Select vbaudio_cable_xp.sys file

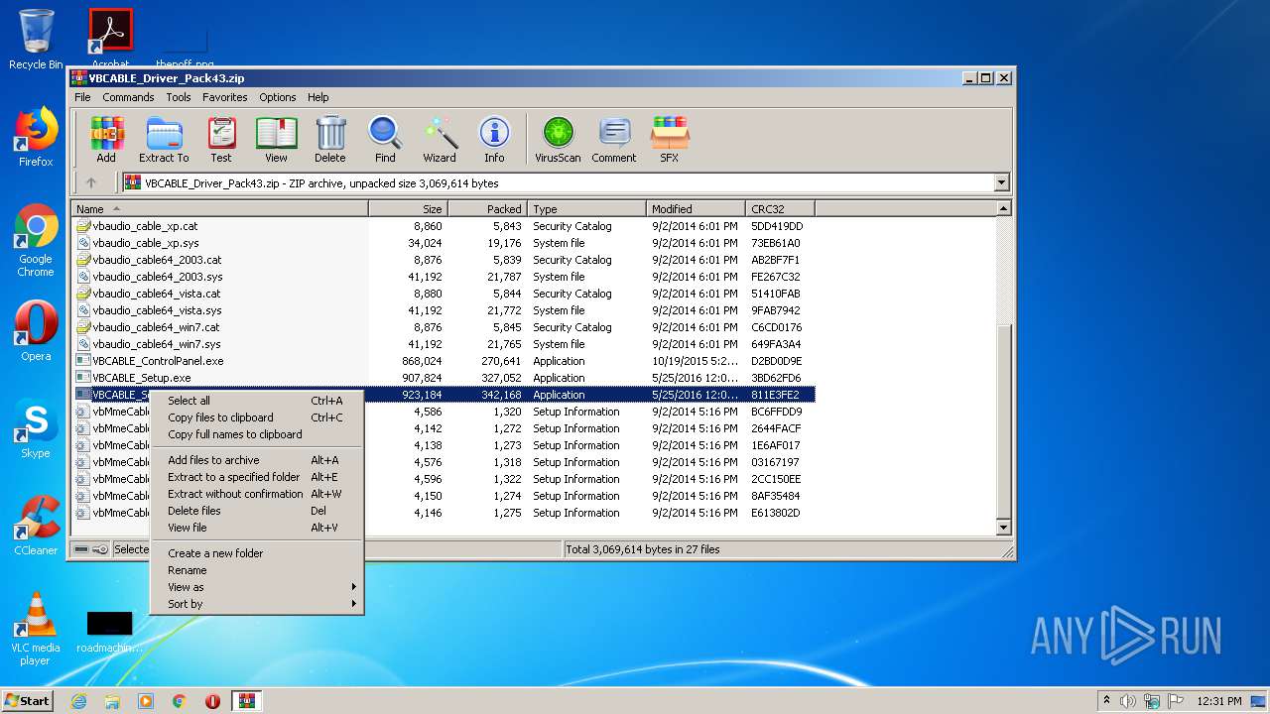(x=444, y=243)
